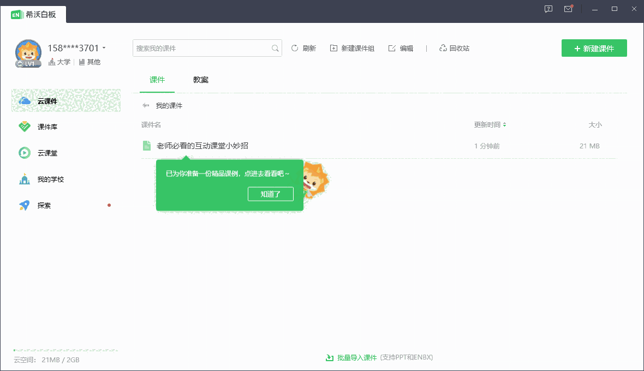644x371 pixels.
Task: Open 老师必看的互动课堂小妙招 courseware
Action: [201, 146]
